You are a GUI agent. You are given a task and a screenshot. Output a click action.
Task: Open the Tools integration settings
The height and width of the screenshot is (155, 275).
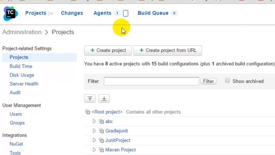pos(15,153)
